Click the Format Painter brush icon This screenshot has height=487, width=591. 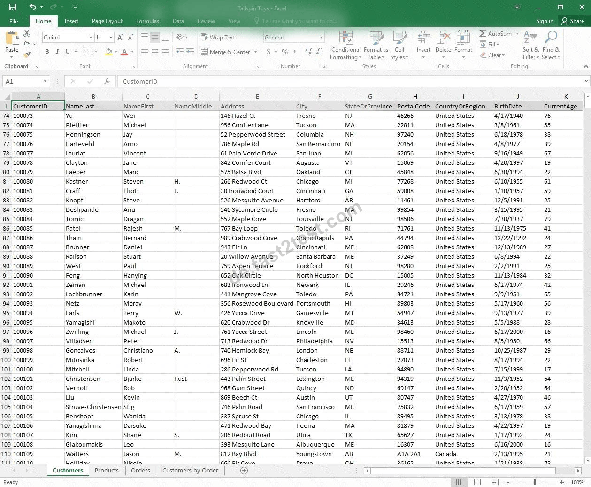pos(27,56)
